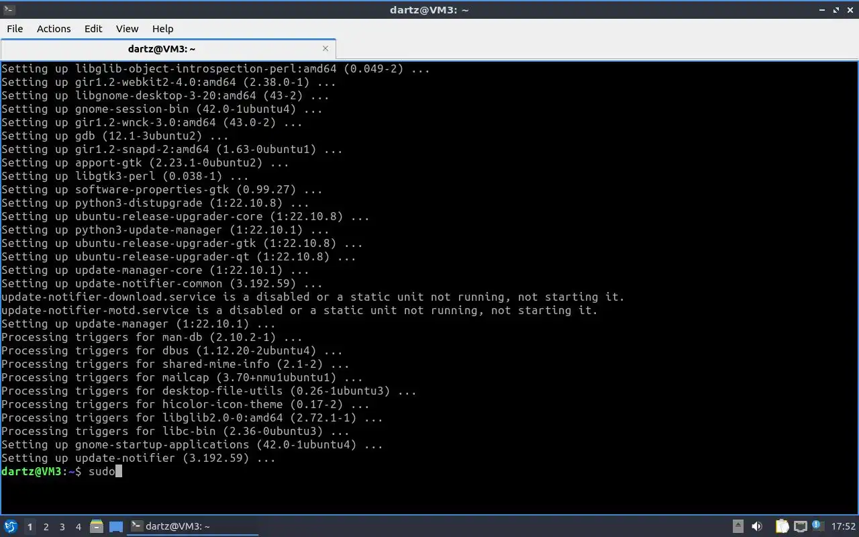
Task: Open the Help menu
Action: coord(162,28)
